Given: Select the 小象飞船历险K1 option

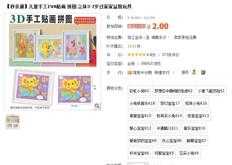Looking at the screenshot, I should tap(211, 91).
